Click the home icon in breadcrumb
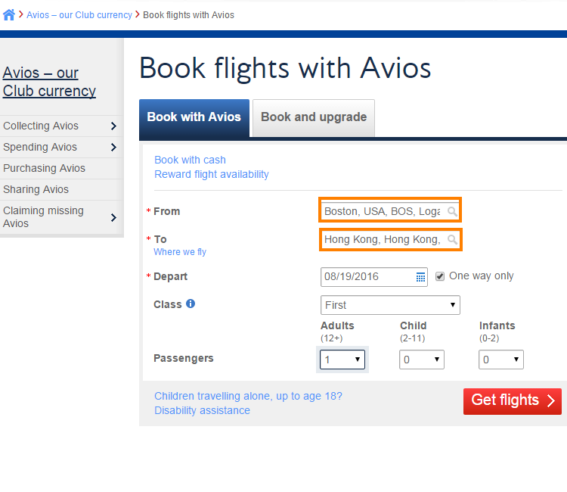 coord(9,14)
